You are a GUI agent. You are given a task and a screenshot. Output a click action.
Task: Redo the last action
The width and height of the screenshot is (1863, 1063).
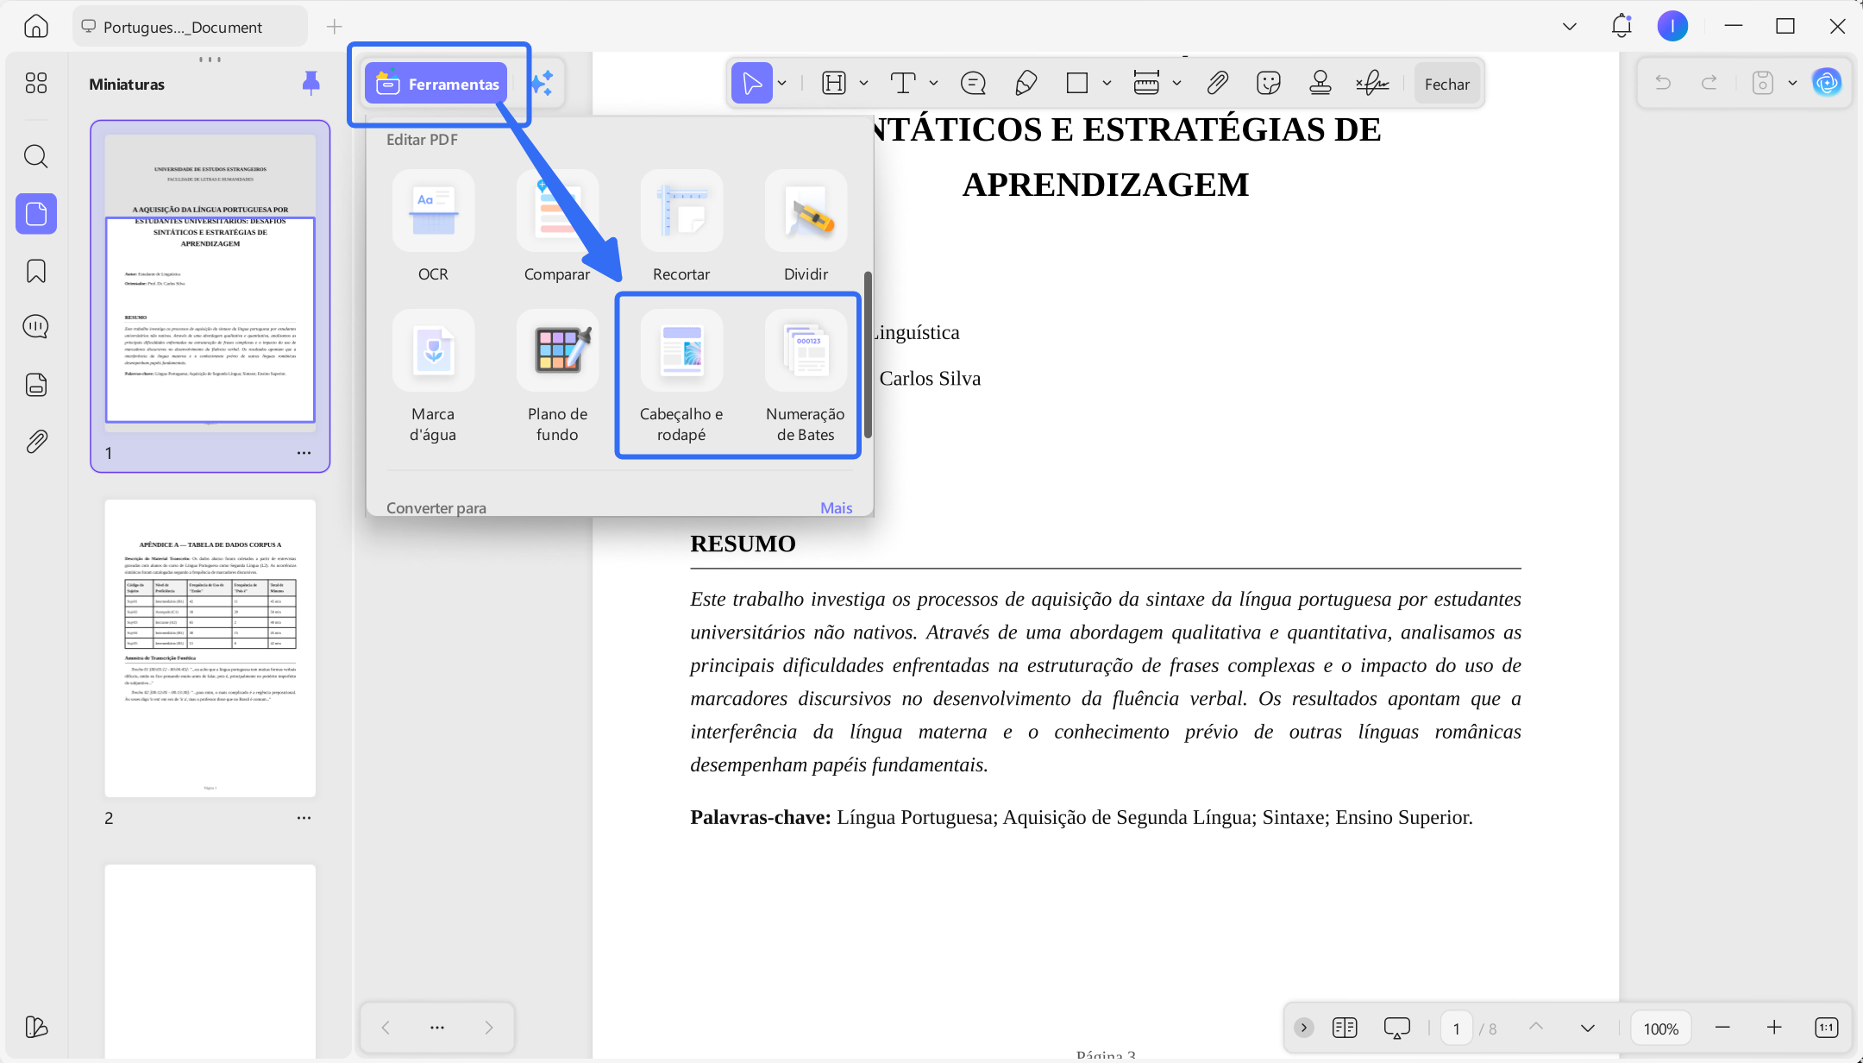[x=1709, y=83]
